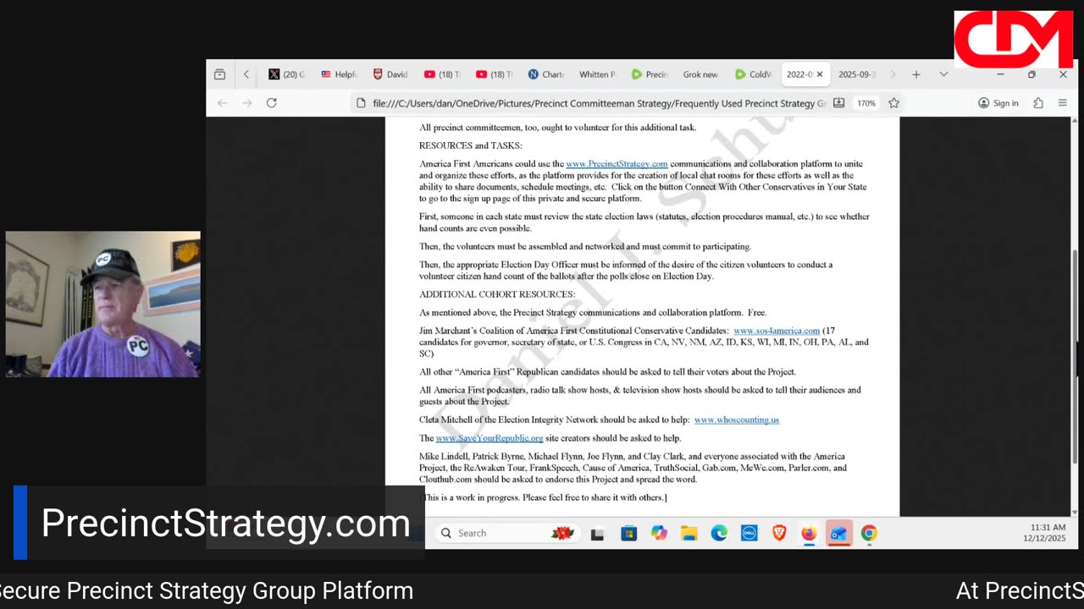Open the www.sos4america.com link
Image resolution: width=1084 pixels, height=609 pixels.
[777, 331]
